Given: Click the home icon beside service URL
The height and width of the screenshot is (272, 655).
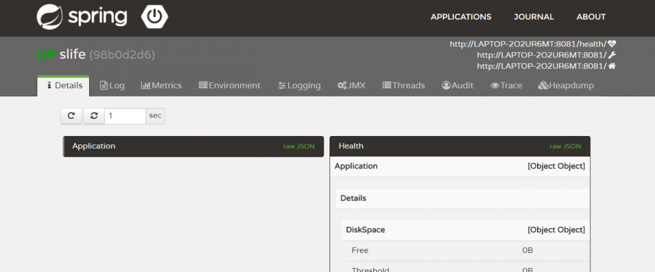Looking at the screenshot, I should (x=612, y=66).
